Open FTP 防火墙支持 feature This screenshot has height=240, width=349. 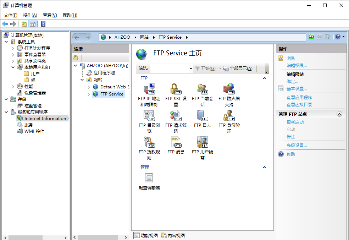pyautogui.click(x=229, y=95)
